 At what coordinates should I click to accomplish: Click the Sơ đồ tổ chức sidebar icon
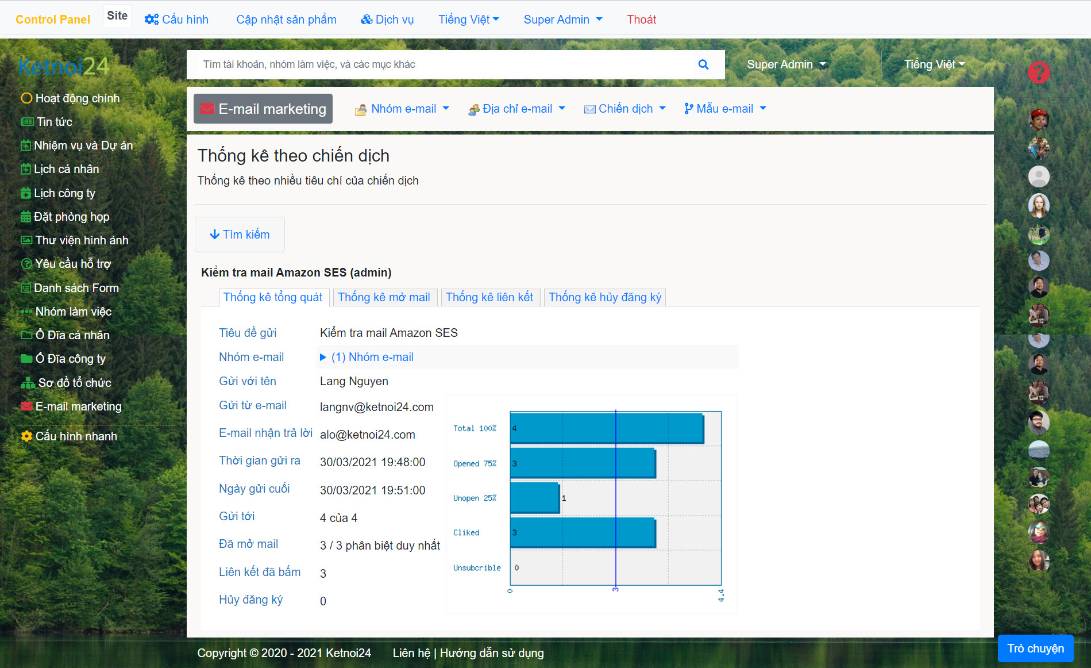pos(28,383)
